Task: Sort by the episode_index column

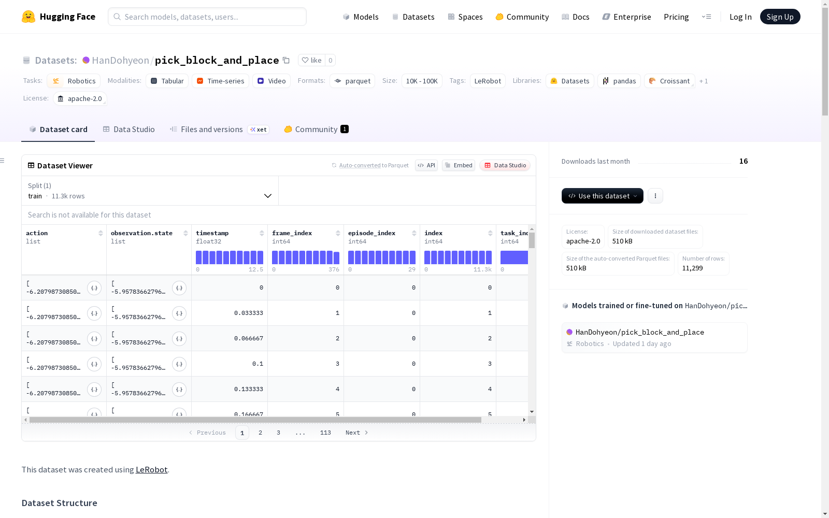Action: coord(414,233)
